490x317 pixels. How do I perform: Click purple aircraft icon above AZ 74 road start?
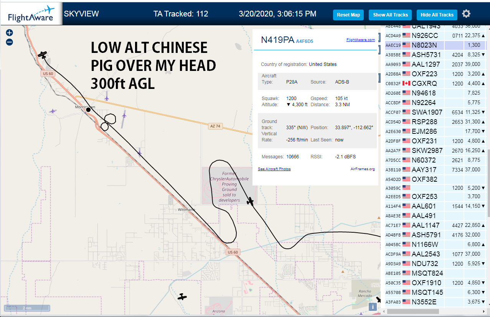point(107,98)
